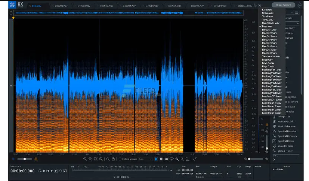The width and height of the screenshot is (309, 181).
Task: Choose Keys 1.wav from the file list
Action: 268,63
